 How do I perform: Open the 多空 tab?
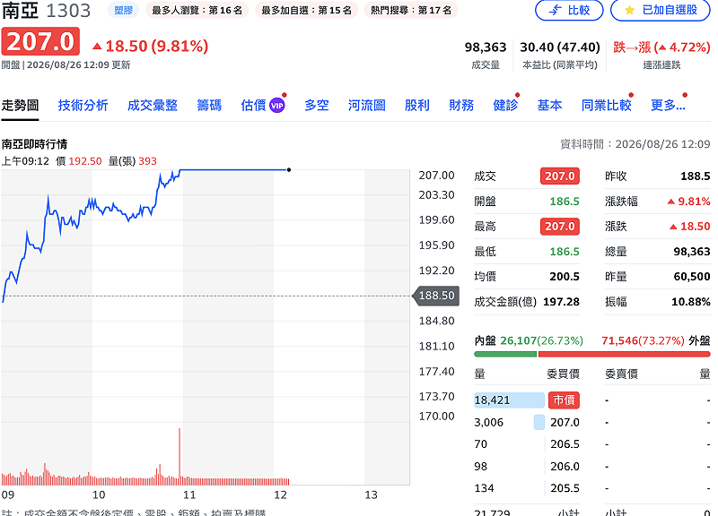(x=317, y=106)
